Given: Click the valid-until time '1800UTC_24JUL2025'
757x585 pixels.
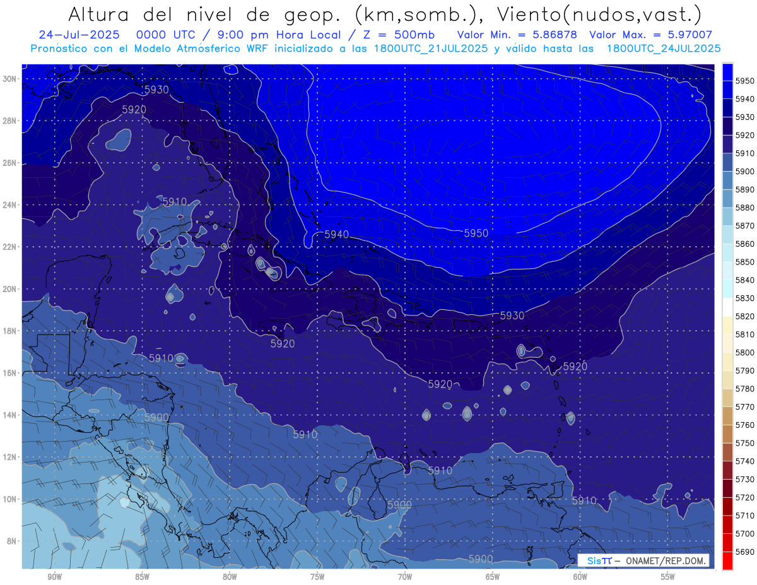Looking at the screenshot, I should pyautogui.click(x=664, y=48).
